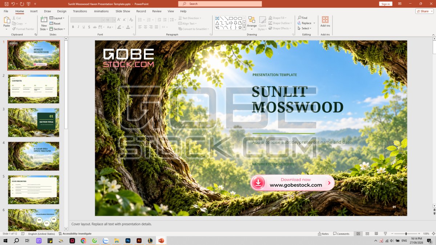Switch to Reading View icon
436x245 pixels.
[376, 234]
